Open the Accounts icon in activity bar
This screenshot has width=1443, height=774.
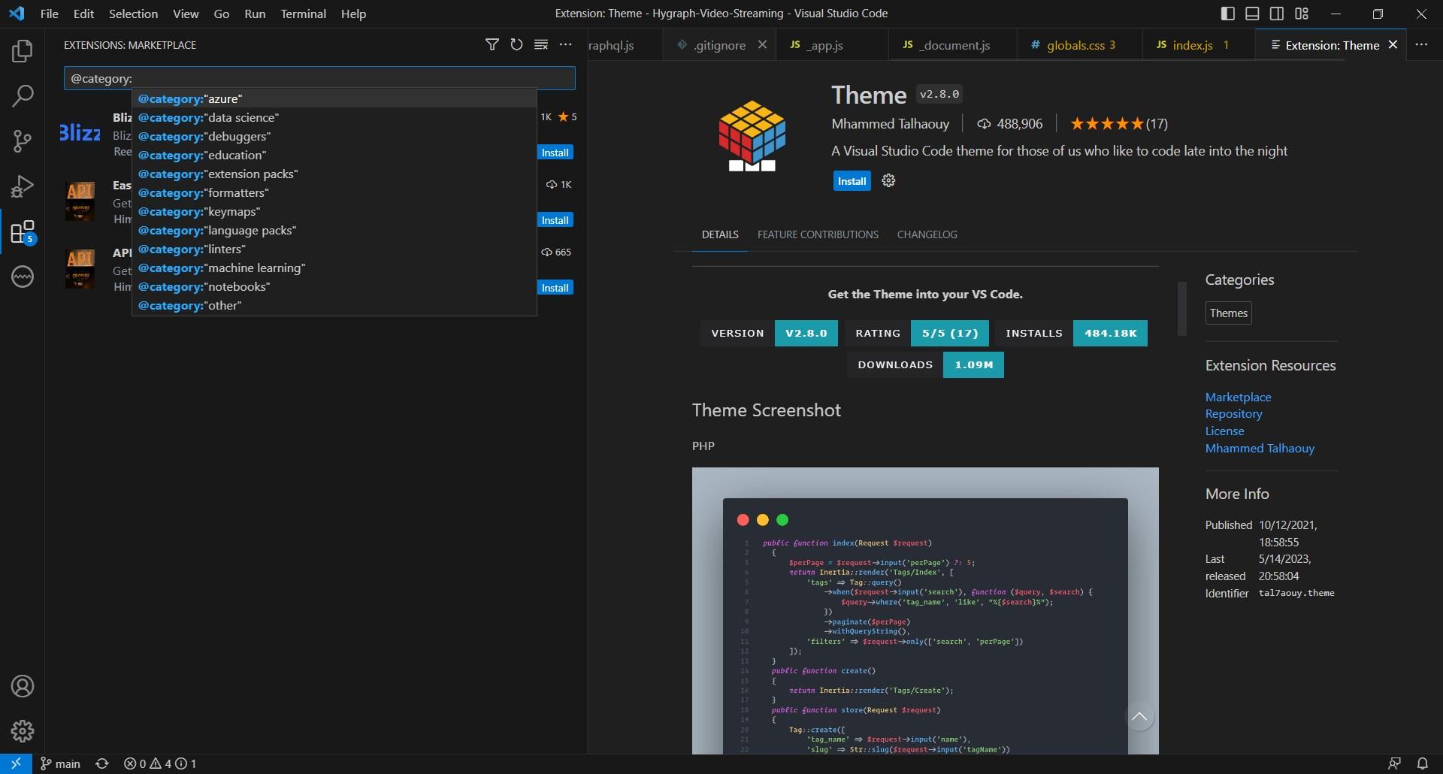[x=23, y=686]
